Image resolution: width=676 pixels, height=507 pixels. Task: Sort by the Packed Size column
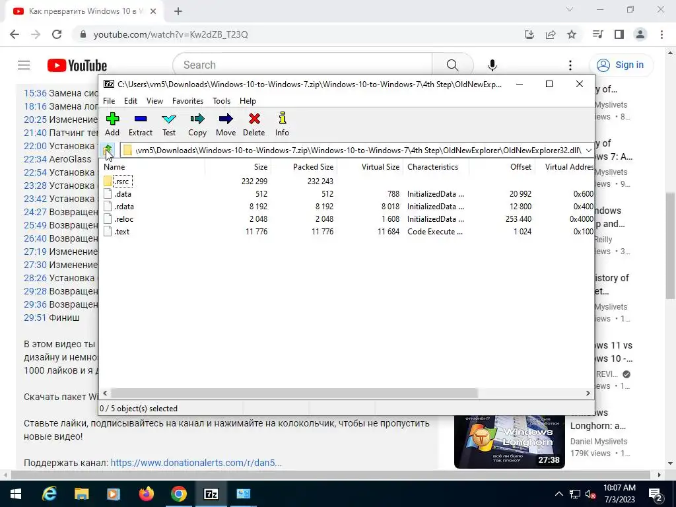tap(304, 167)
